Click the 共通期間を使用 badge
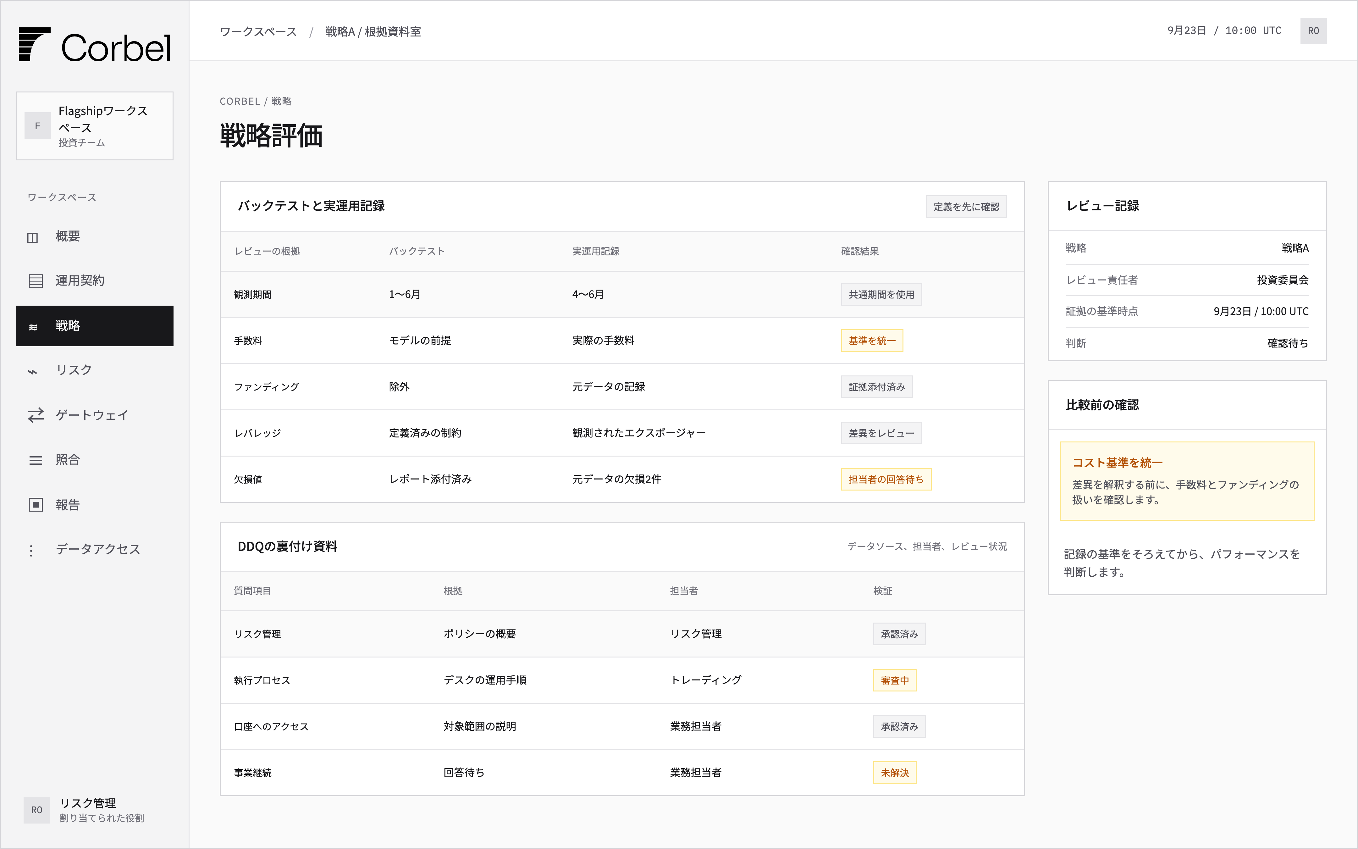 pos(881,294)
